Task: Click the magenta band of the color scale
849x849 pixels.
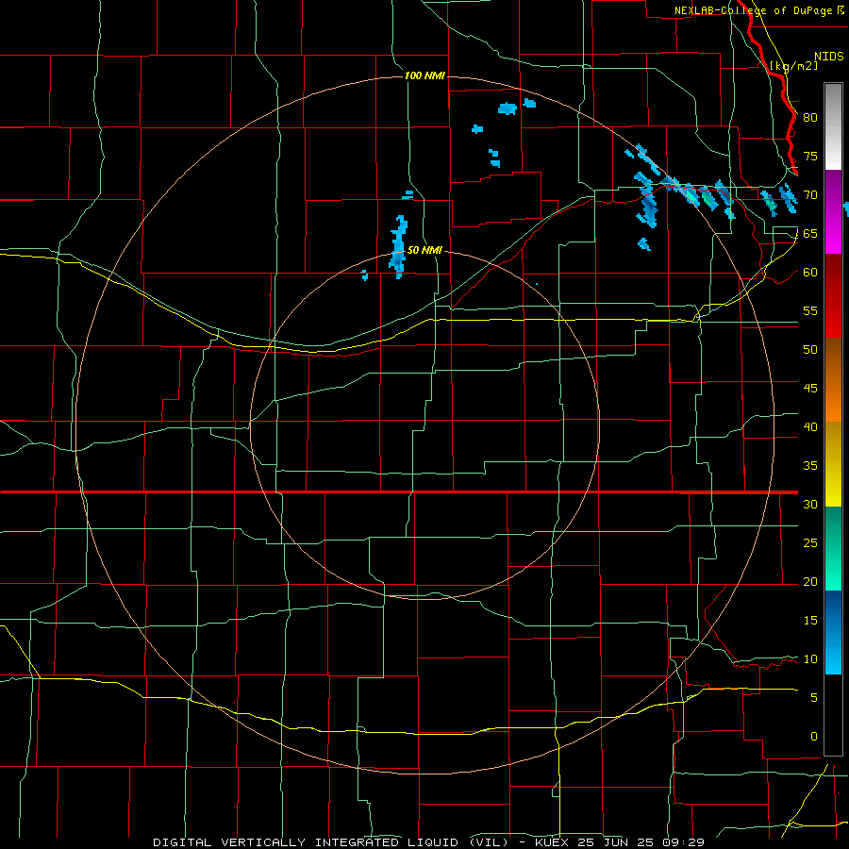Action: (x=833, y=211)
